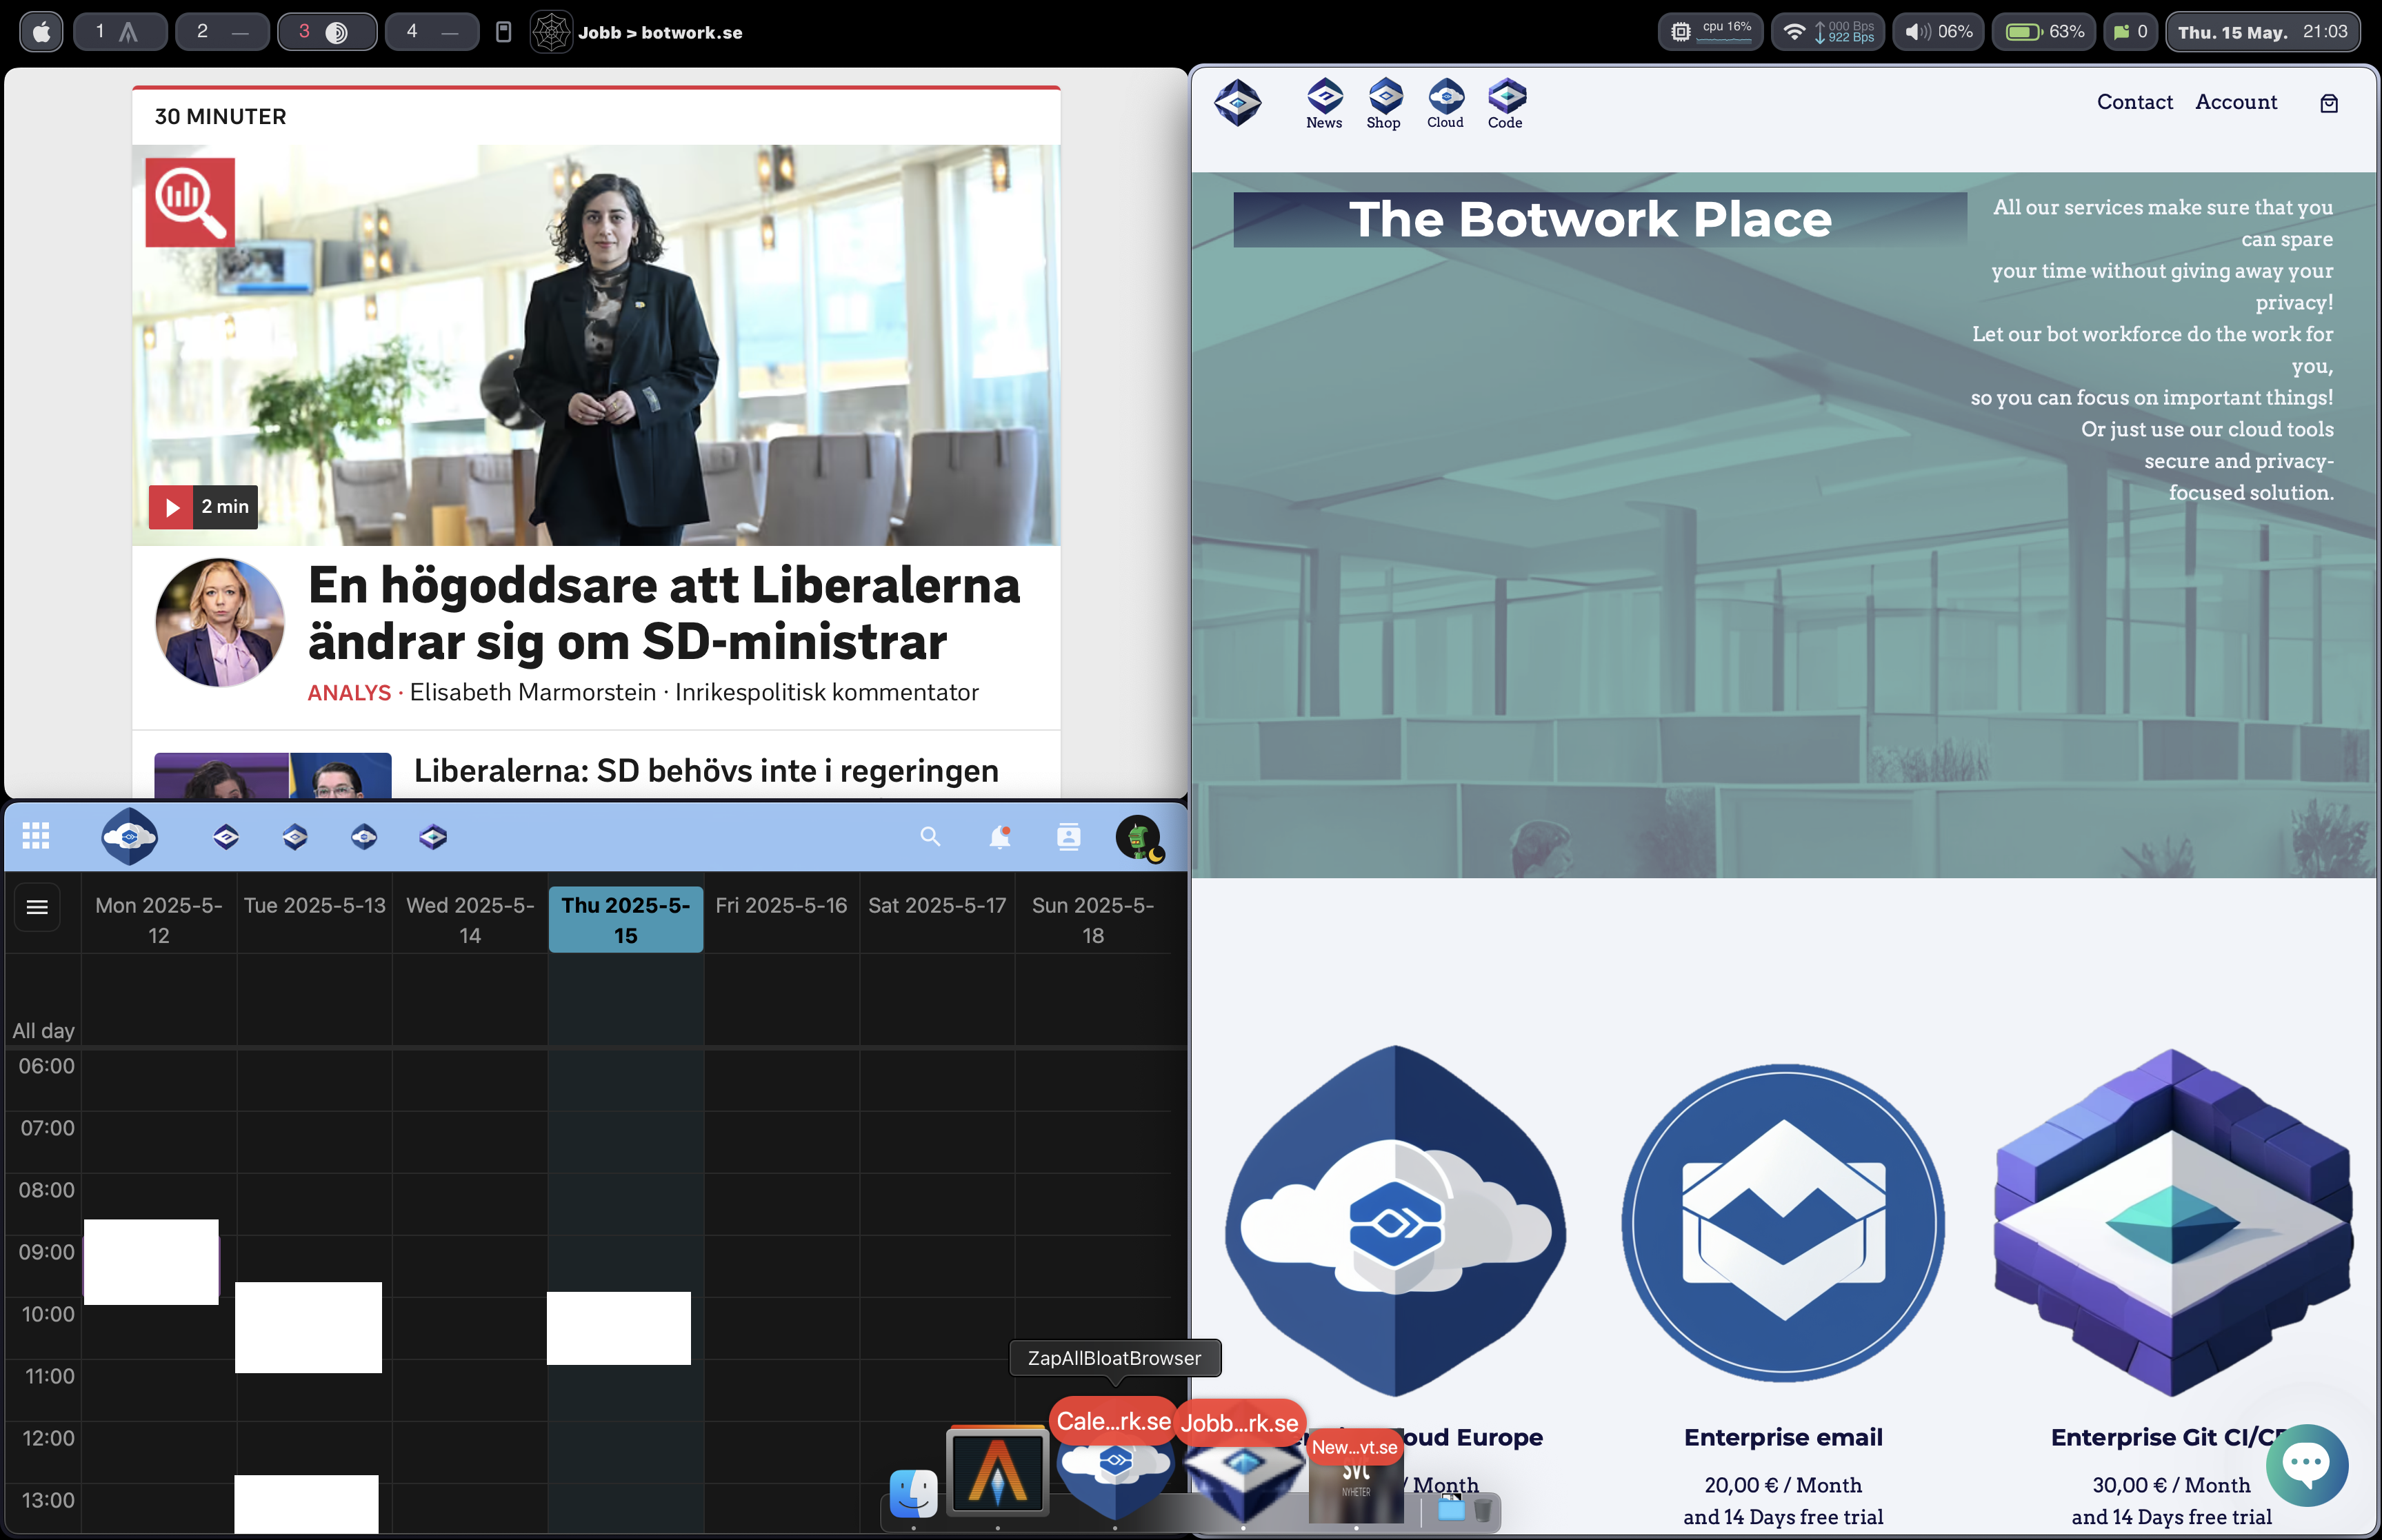2382x1540 pixels.
Task: Select workspace 3 in the top bar
Action: (326, 32)
